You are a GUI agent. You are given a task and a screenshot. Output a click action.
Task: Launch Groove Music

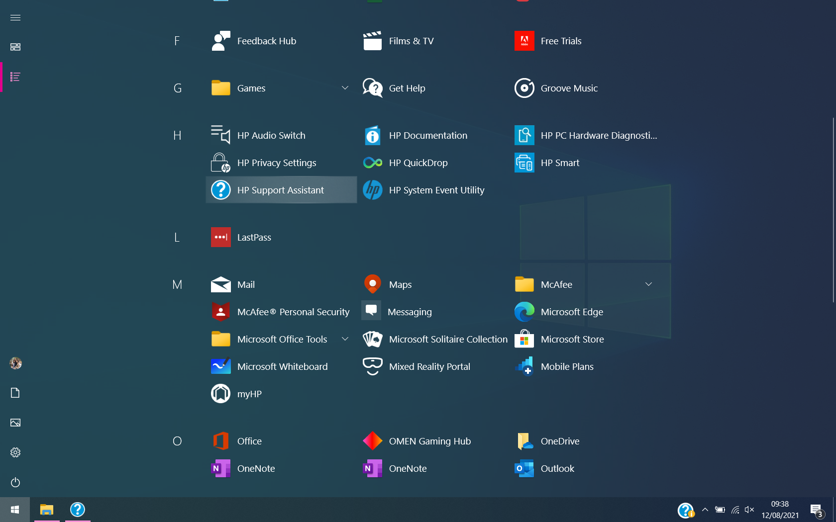pyautogui.click(x=585, y=88)
